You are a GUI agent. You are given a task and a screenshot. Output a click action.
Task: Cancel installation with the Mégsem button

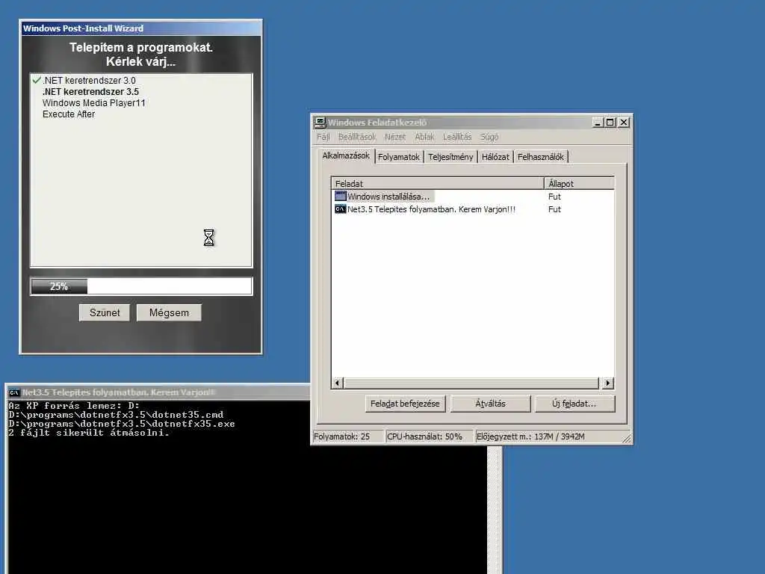(169, 312)
